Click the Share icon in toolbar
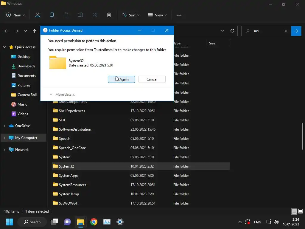This screenshot has width=305, height=229. tap(95, 15)
